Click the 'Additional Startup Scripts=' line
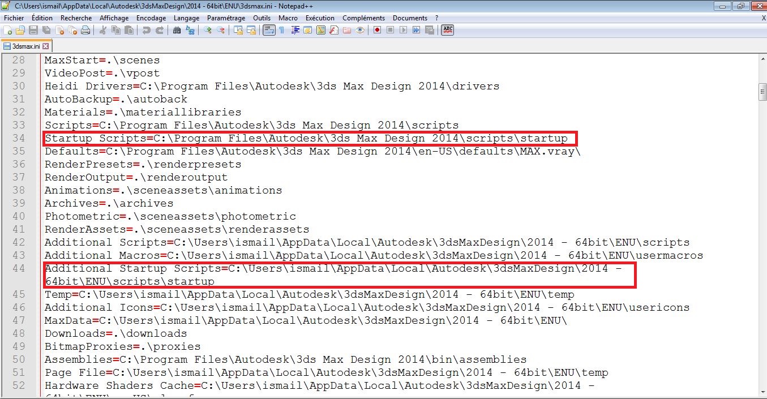The height and width of the screenshot is (399, 767). pos(333,274)
